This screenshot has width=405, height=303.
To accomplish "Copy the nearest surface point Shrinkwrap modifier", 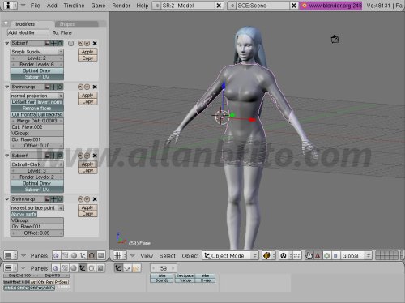I will 87,214.
